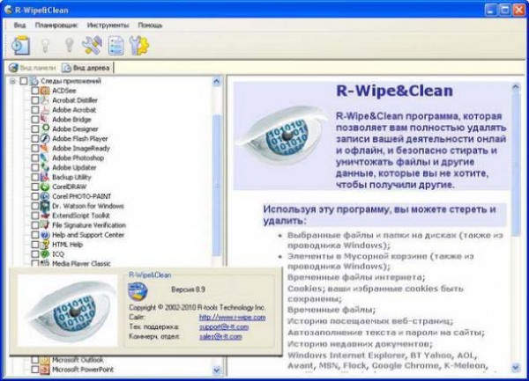
Task: Select the Backup Utility tree item
Action: pyautogui.click(x=71, y=177)
